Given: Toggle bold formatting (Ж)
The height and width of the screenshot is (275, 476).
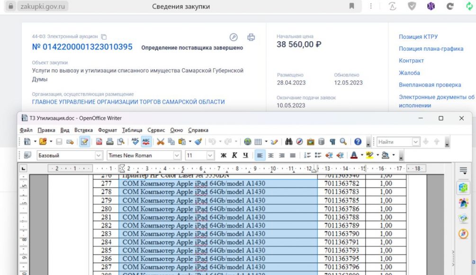Looking at the screenshot, I should 223,155.
